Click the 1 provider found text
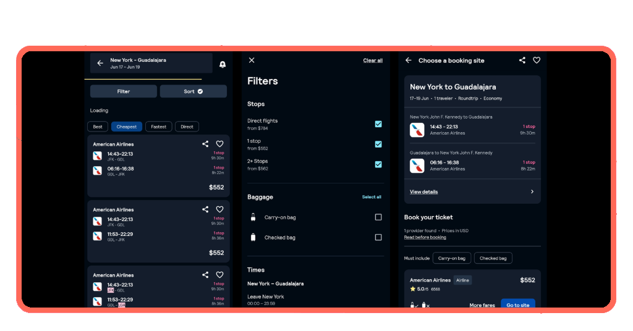The height and width of the screenshot is (331, 633). [420, 230]
